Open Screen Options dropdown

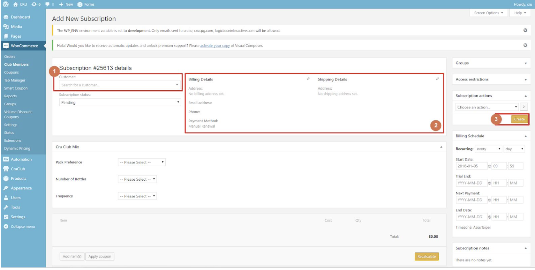pyautogui.click(x=488, y=13)
